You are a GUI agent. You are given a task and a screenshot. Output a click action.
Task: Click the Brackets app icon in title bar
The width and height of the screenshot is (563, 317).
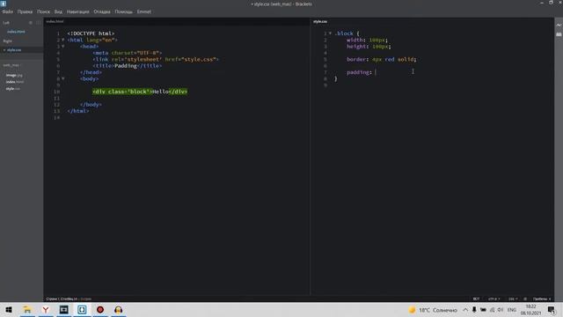pyautogui.click(x=4, y=4)
